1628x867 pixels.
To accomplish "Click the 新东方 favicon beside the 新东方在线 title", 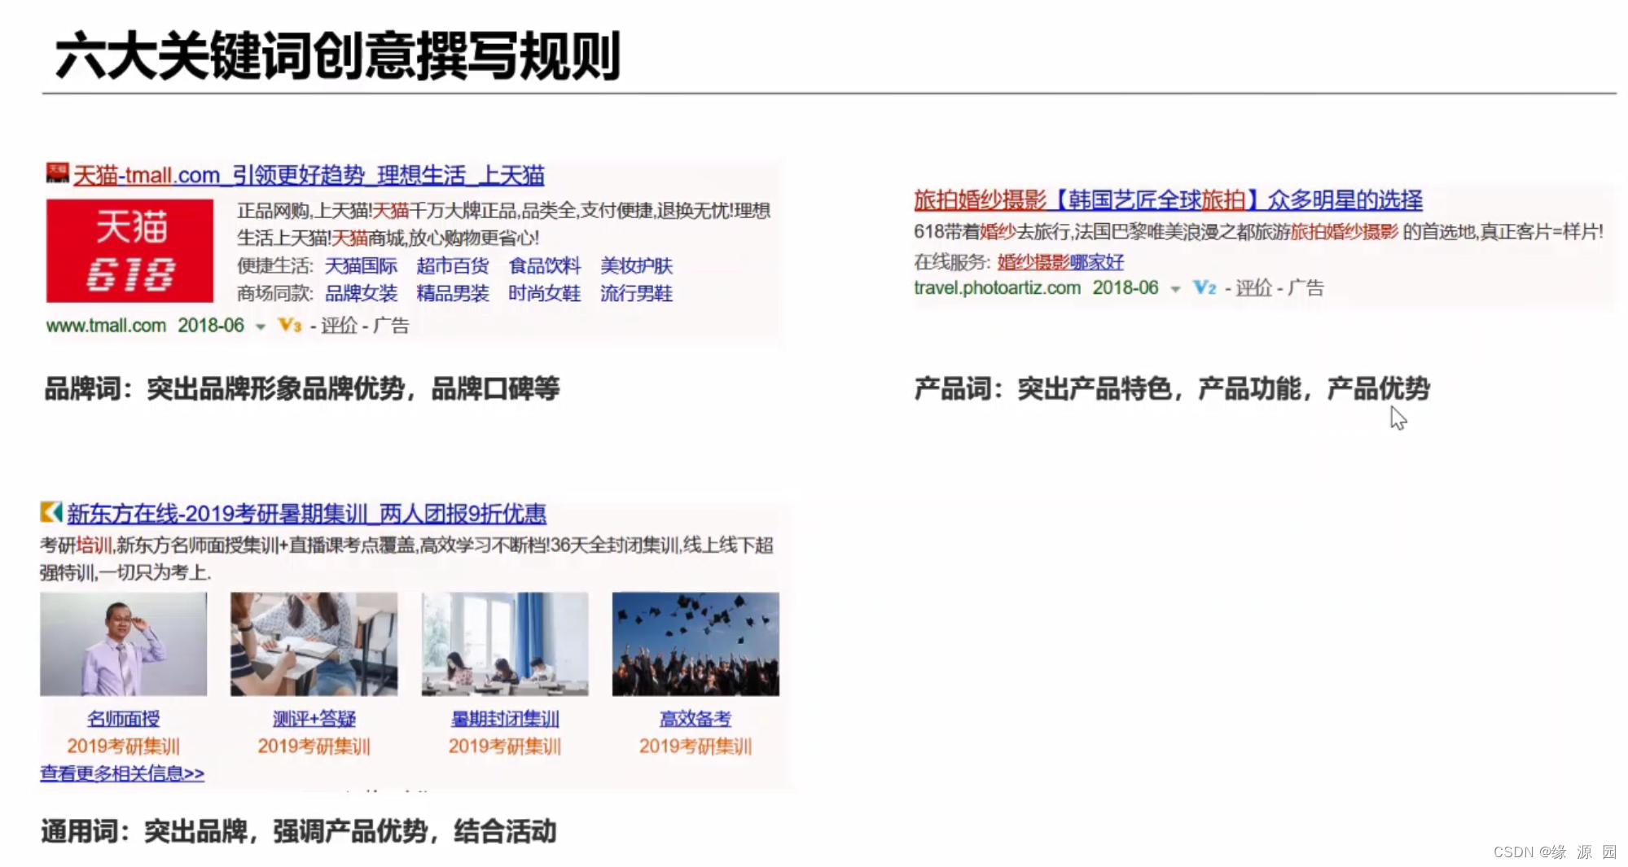I will (x=51, y=512).
